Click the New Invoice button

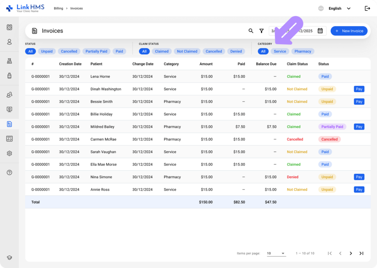coord(349,31)
